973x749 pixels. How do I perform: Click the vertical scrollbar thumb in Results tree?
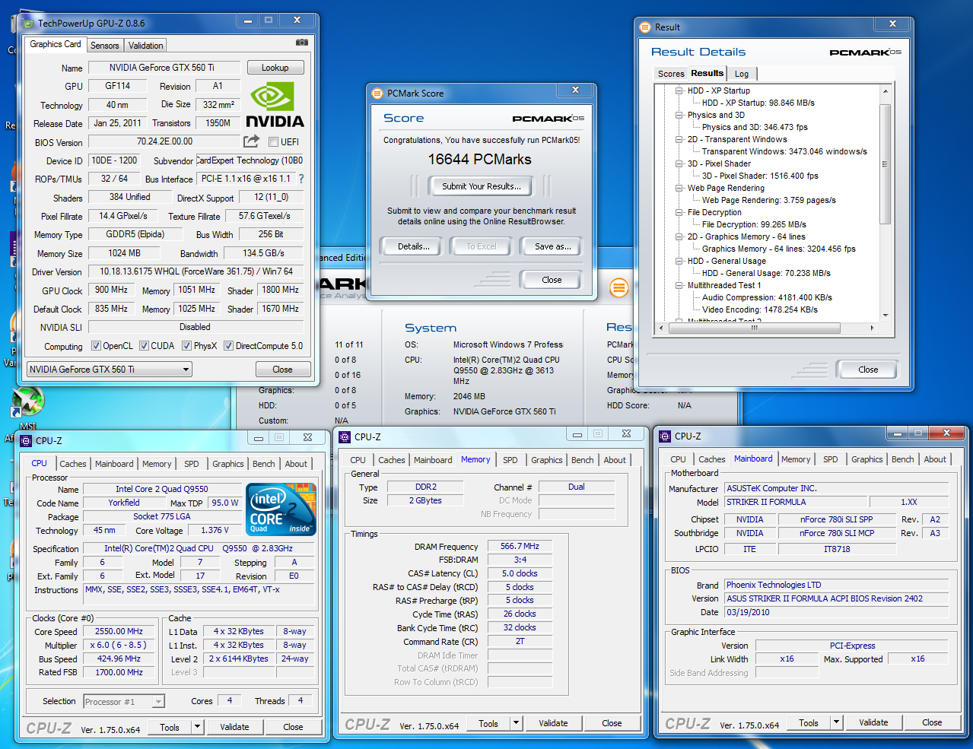tap(885, 163)
